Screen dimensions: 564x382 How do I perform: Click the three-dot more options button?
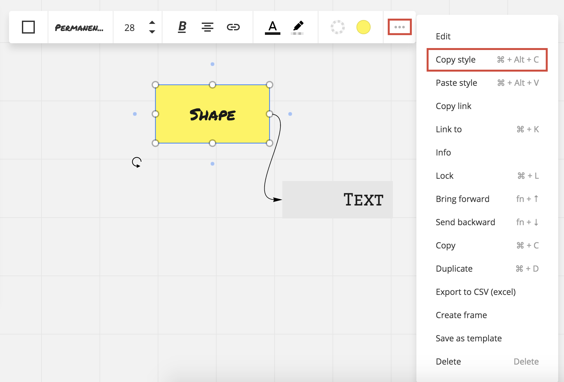[399, 27]
